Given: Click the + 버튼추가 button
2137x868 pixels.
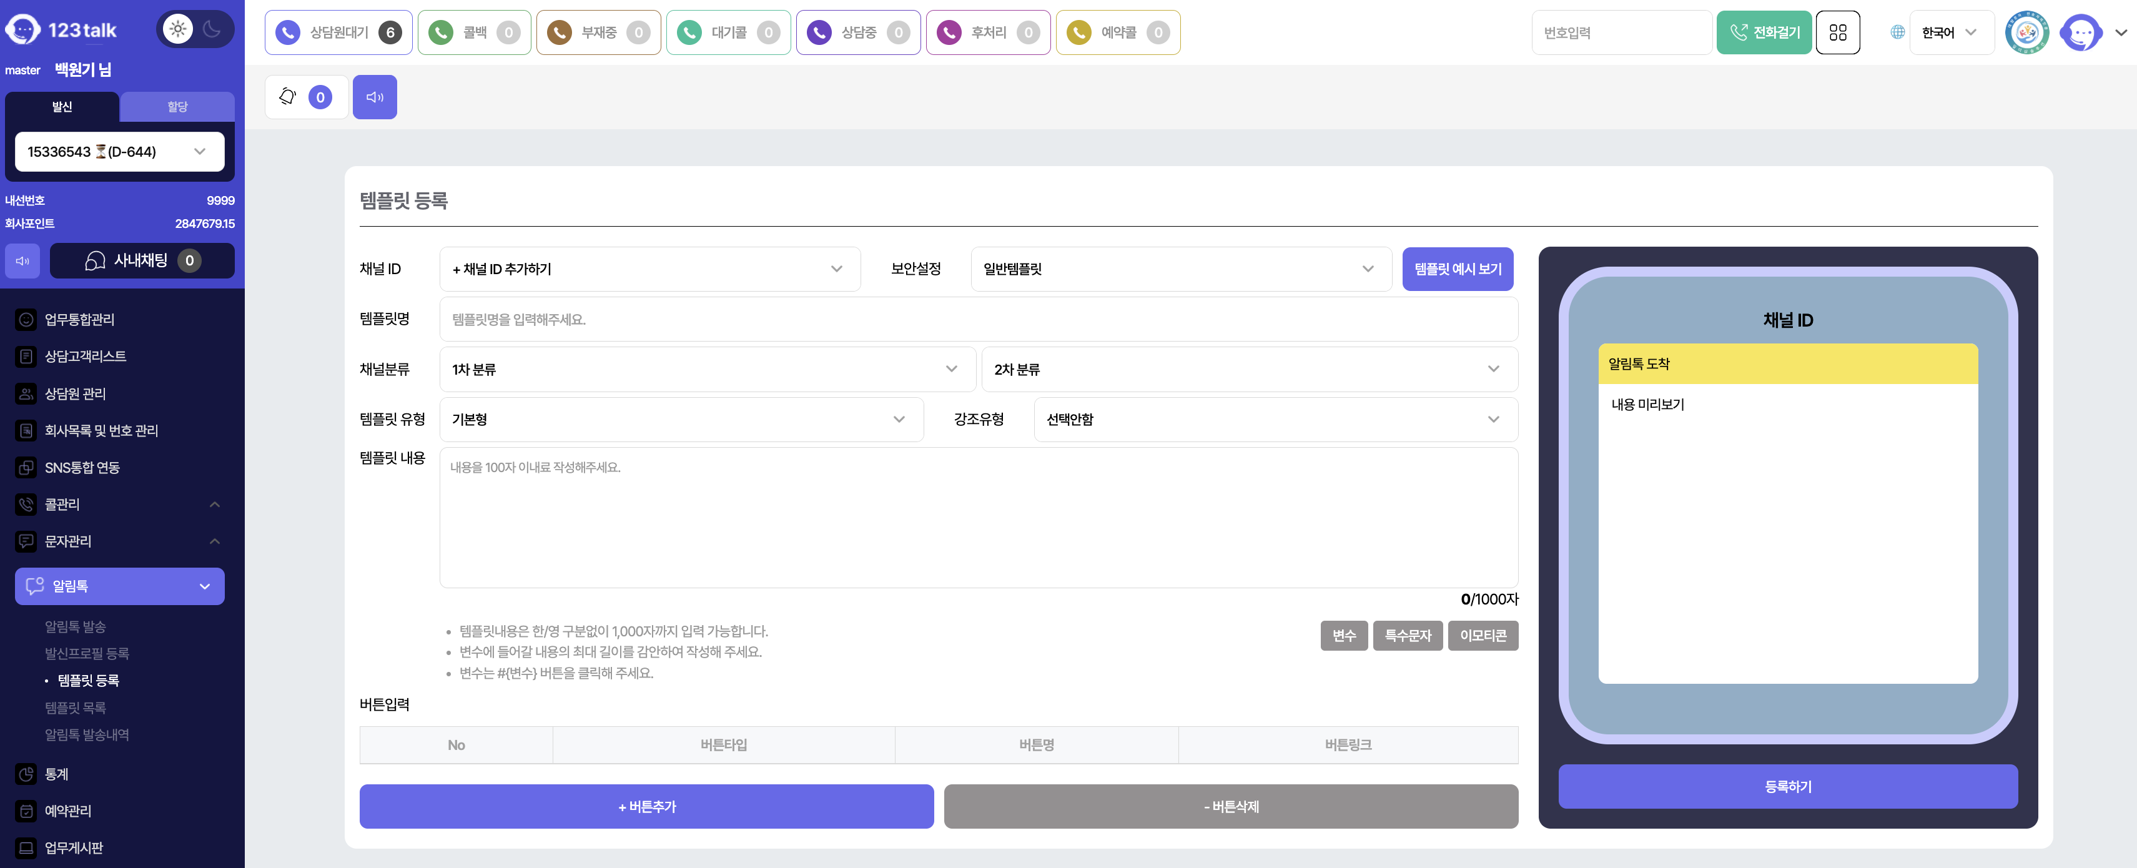Looking at the screenshot, I should tap(646, 806).
